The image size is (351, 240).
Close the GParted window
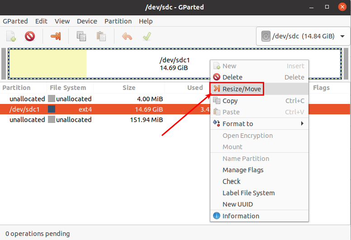(x=342, y=7)
